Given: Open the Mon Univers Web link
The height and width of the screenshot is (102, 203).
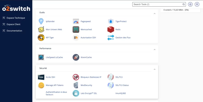Looking at the screenshot, I should [x=54, y=30].
